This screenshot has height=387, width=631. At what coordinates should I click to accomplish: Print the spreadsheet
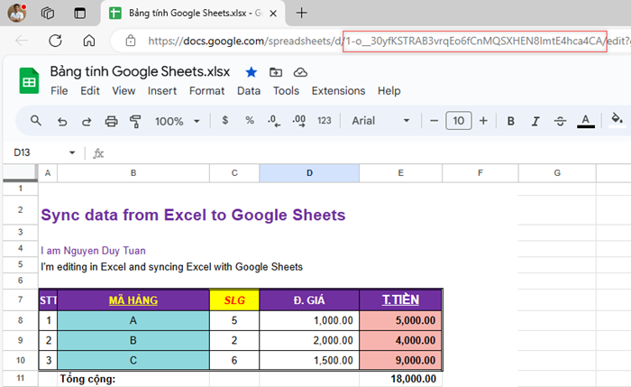point(111,121)
